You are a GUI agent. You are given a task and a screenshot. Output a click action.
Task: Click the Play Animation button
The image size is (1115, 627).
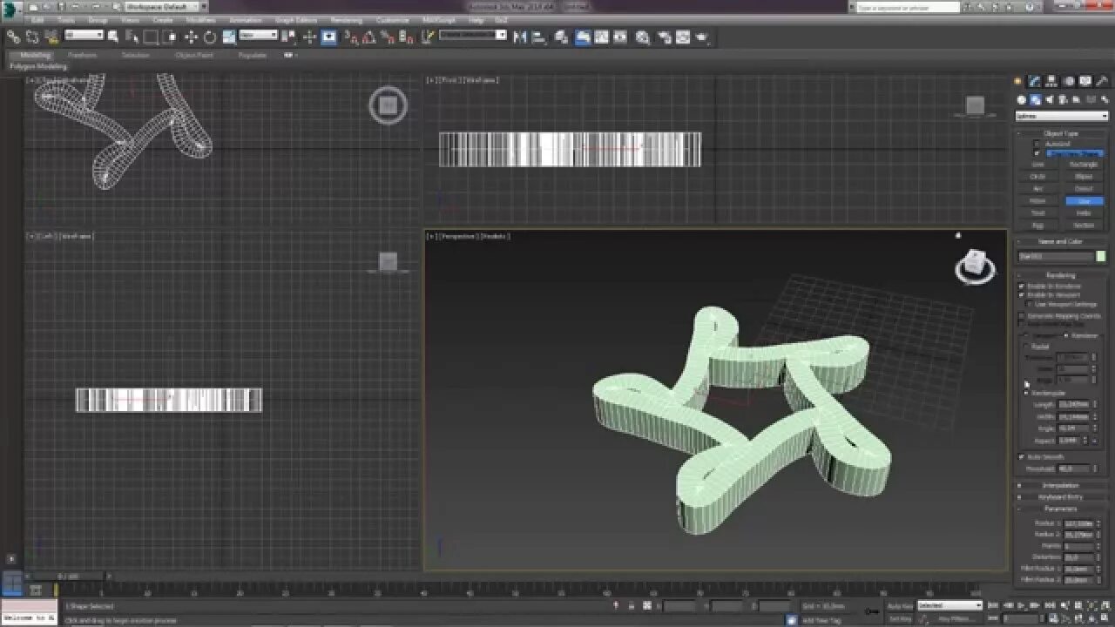(1021, 605)
